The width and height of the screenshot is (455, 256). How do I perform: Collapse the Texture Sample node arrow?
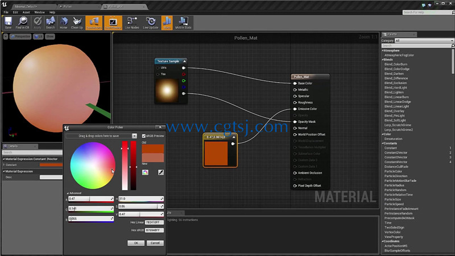[x=184, y=61]
